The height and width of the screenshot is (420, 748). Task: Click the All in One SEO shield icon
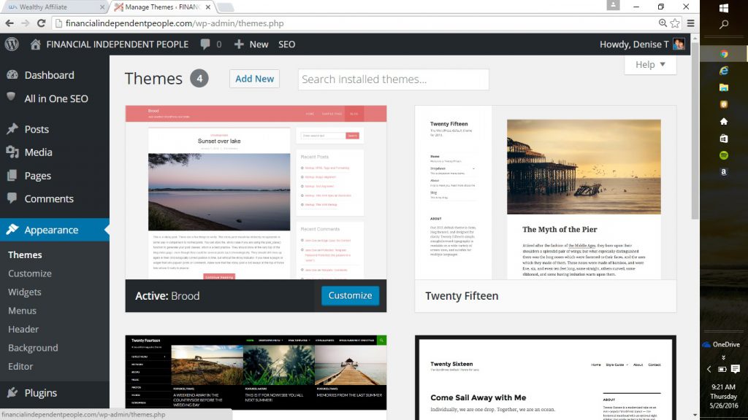click(12, 97)
